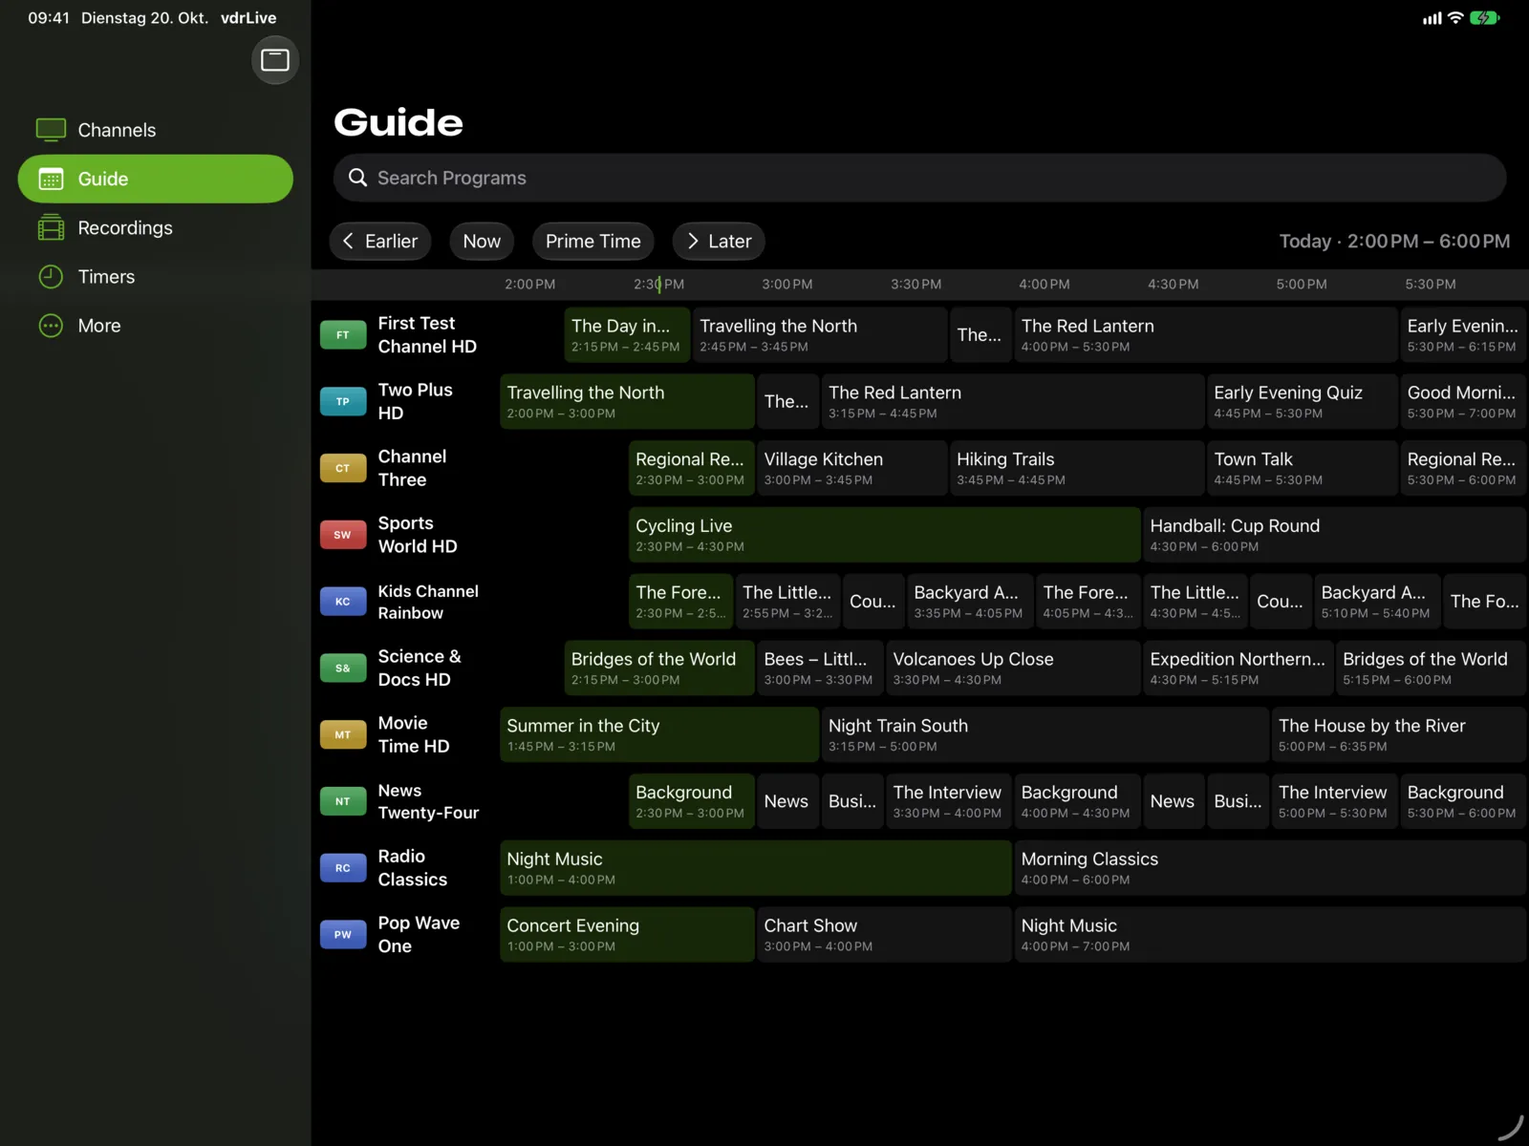Select the Guide sidebar item
The image size is (1529, 1146).
tap(155, 179)
